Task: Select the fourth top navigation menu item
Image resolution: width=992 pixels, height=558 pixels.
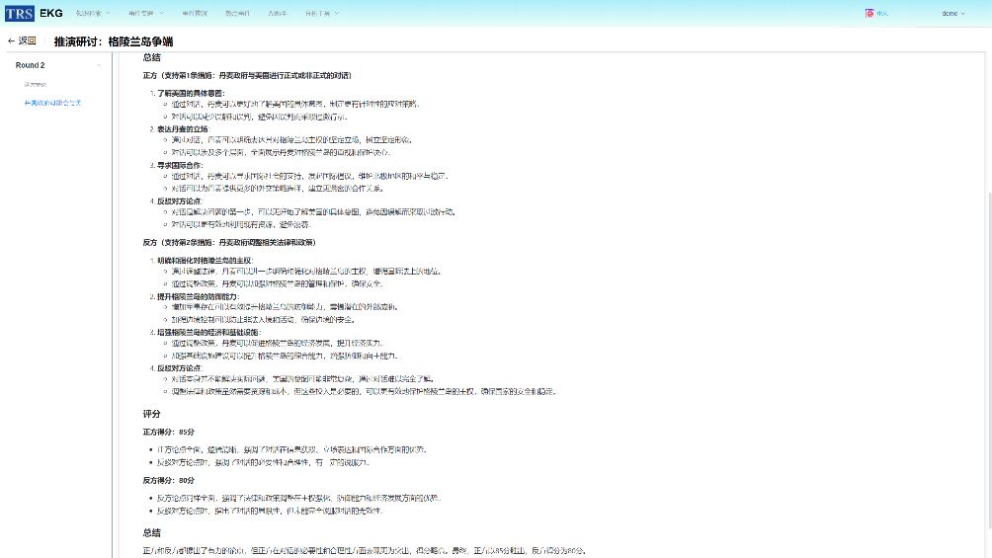Action: [237, 13]
